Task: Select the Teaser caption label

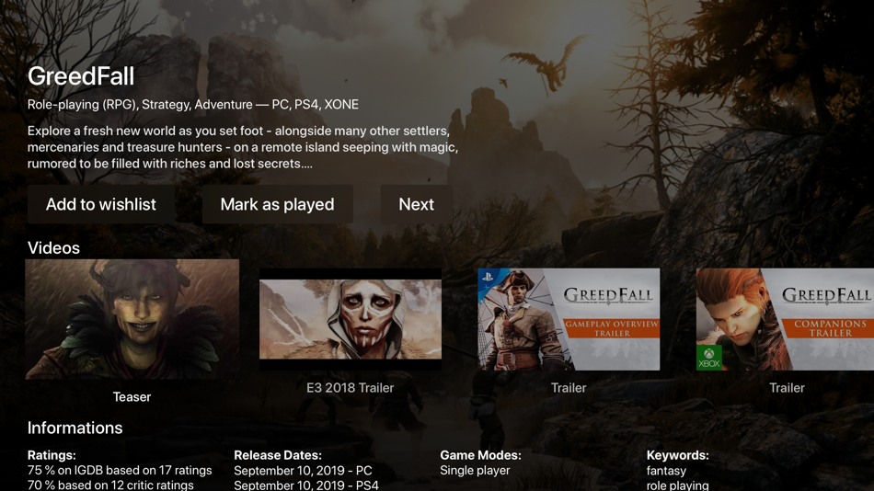Action: [132, 397]
